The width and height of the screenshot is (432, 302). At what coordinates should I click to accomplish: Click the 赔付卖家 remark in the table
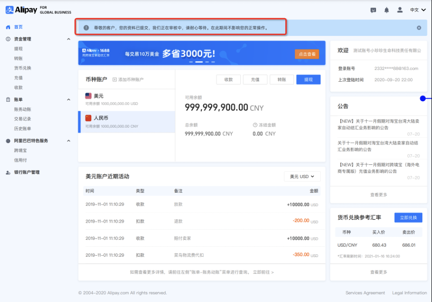tap(183, 238)
